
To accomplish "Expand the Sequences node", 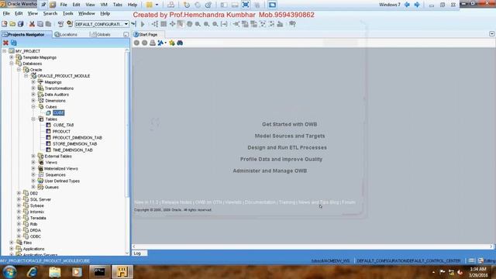I will pyautogui.click(x=33, y=174).
